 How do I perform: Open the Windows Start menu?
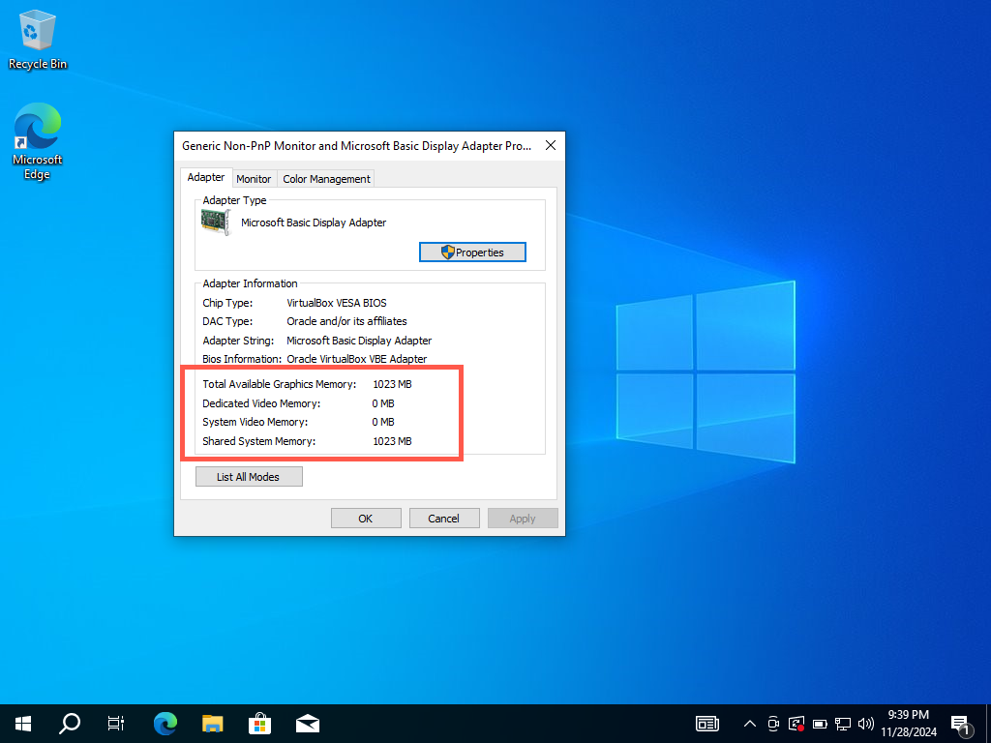(23, 723)
